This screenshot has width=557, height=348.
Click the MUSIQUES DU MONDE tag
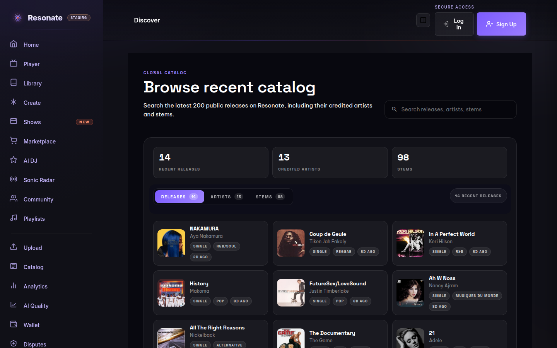[x=477, y=296]
